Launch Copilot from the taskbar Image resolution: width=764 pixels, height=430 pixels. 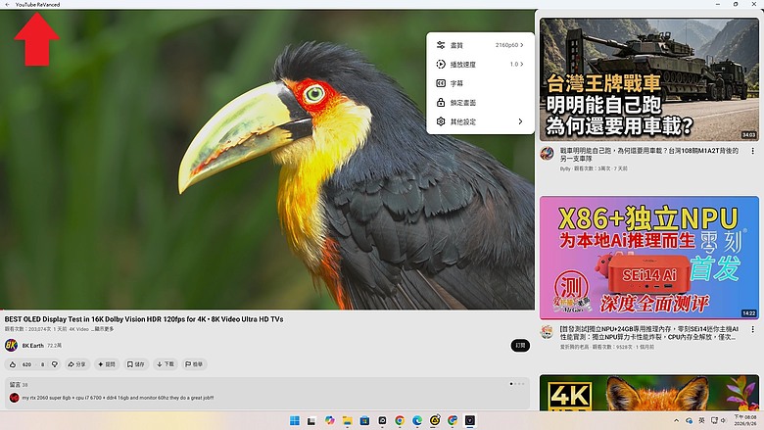pyautogui.click(x=330, y=420)
